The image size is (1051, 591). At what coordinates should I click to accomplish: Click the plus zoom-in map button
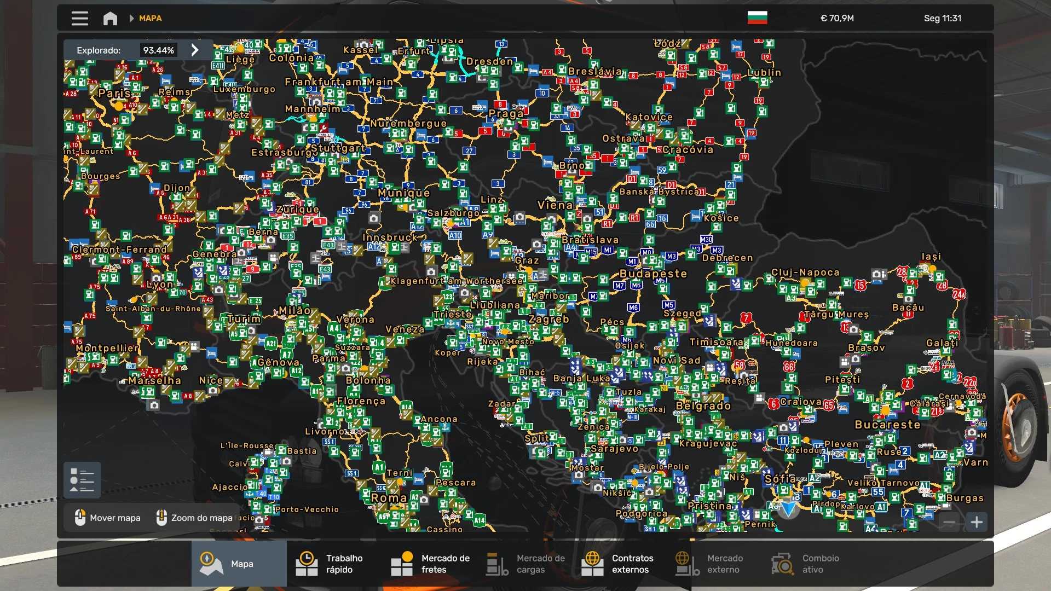pyautogui.click(x=977, y=522)
